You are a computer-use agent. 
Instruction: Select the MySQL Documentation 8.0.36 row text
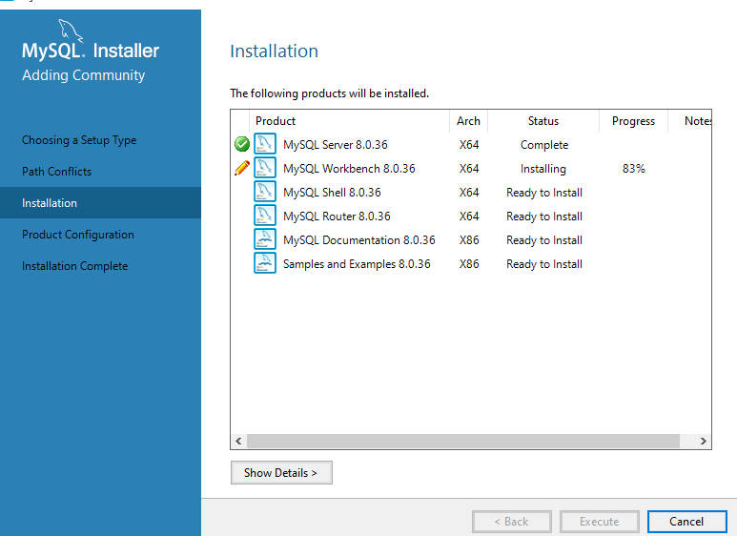pyautogui.click(x=359, y=240)
